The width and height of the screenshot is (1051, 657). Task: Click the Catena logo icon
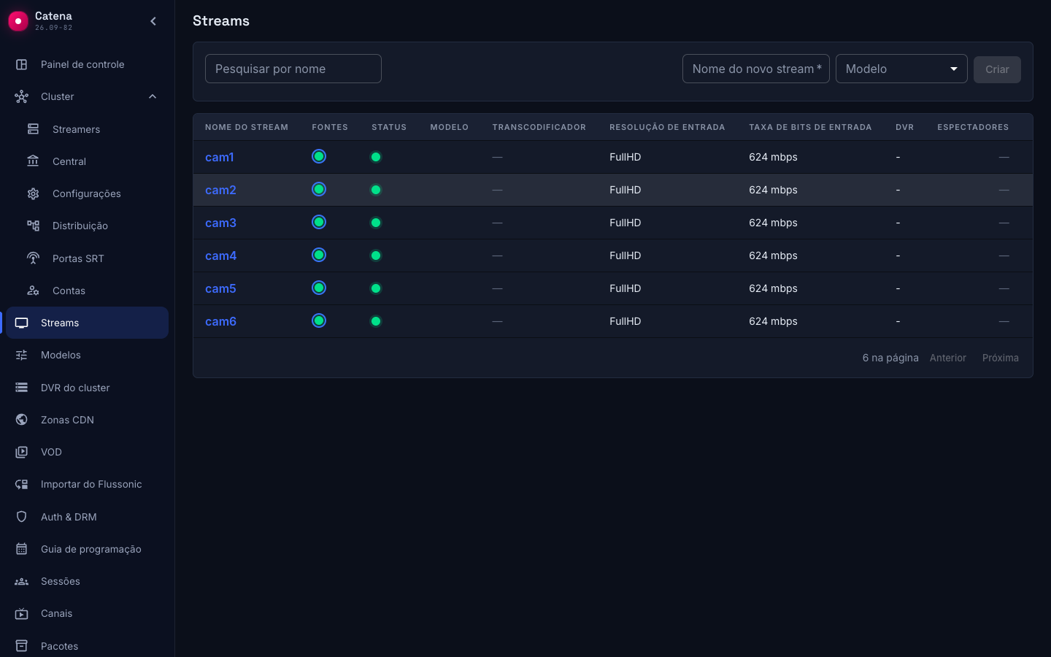(x=18, y=21)
